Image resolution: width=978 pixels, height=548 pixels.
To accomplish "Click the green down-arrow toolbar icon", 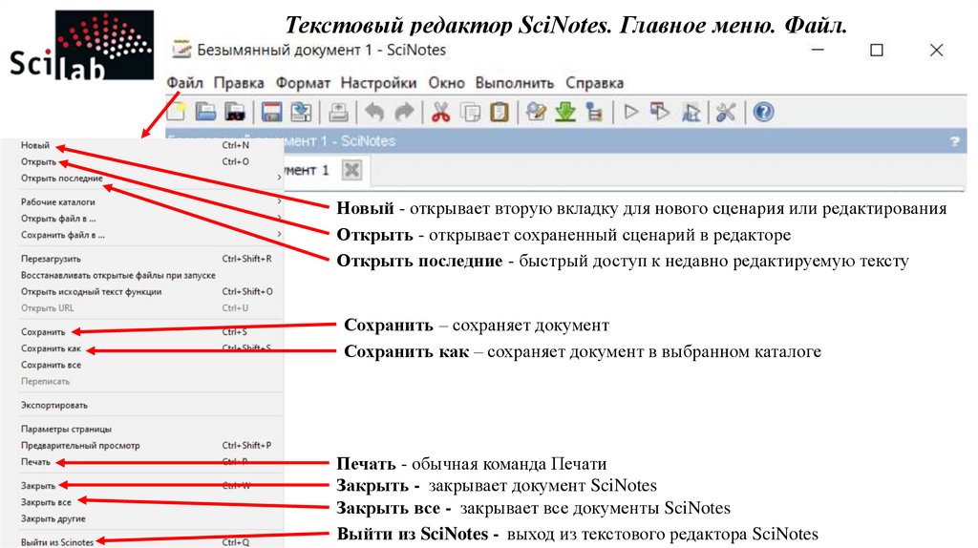I will (x=565, y=113).
